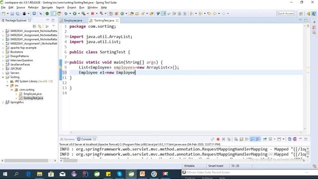This screenshot has width=318, height=179.
Task: Click the red Stop icon in main toolbar
Action: tap(92, 13)
